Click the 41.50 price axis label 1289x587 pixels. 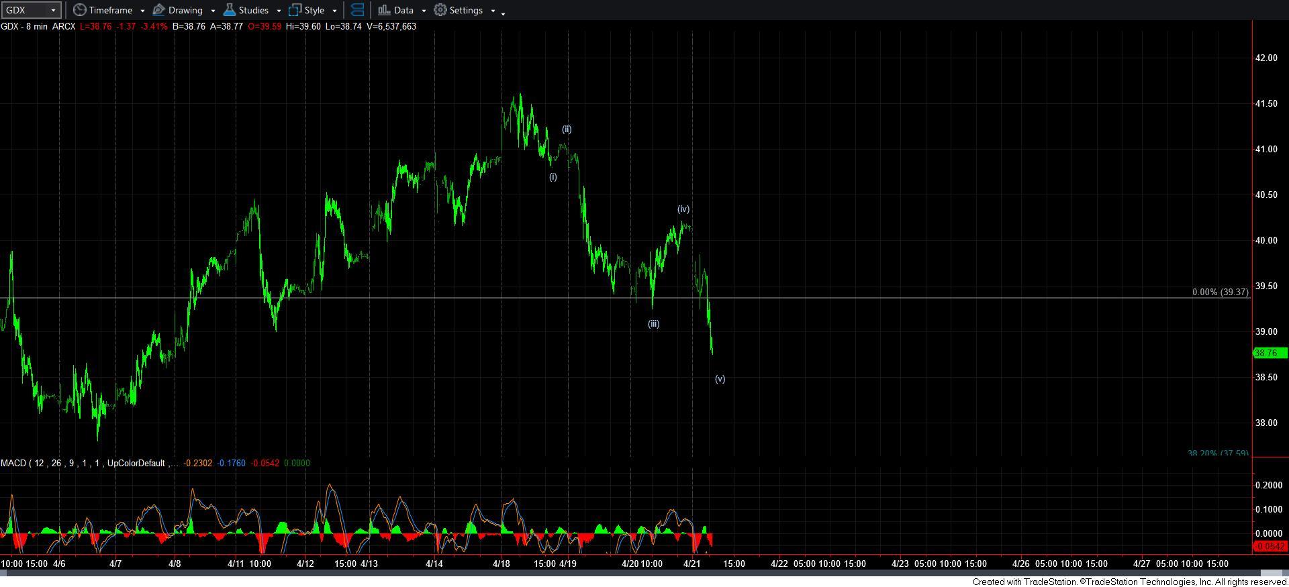pyautogui.click(x=1266, y=103)
